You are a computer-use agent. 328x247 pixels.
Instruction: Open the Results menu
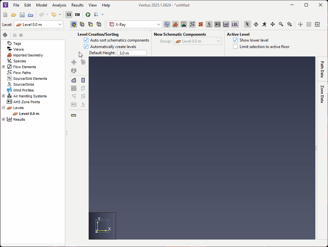click(77, 5)
